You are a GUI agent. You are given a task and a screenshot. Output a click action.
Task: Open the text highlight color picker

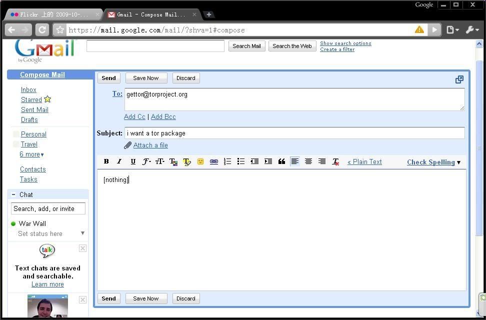[187, 161]
